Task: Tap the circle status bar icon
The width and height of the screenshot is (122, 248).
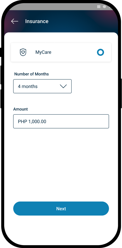Action: click(x=104, y=7)
